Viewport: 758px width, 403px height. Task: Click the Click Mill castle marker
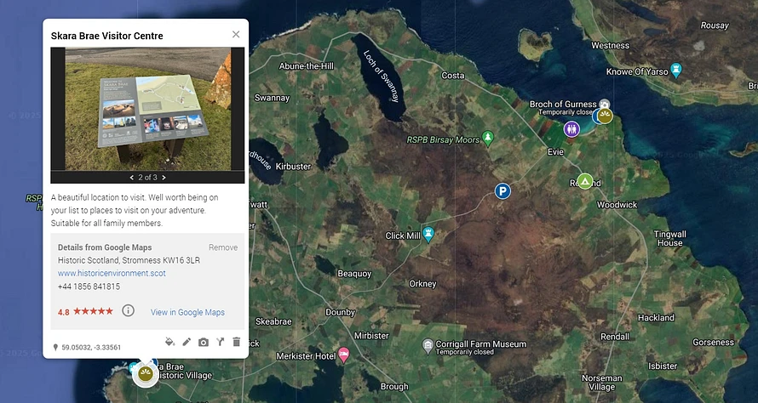click(x=428, y=234)
